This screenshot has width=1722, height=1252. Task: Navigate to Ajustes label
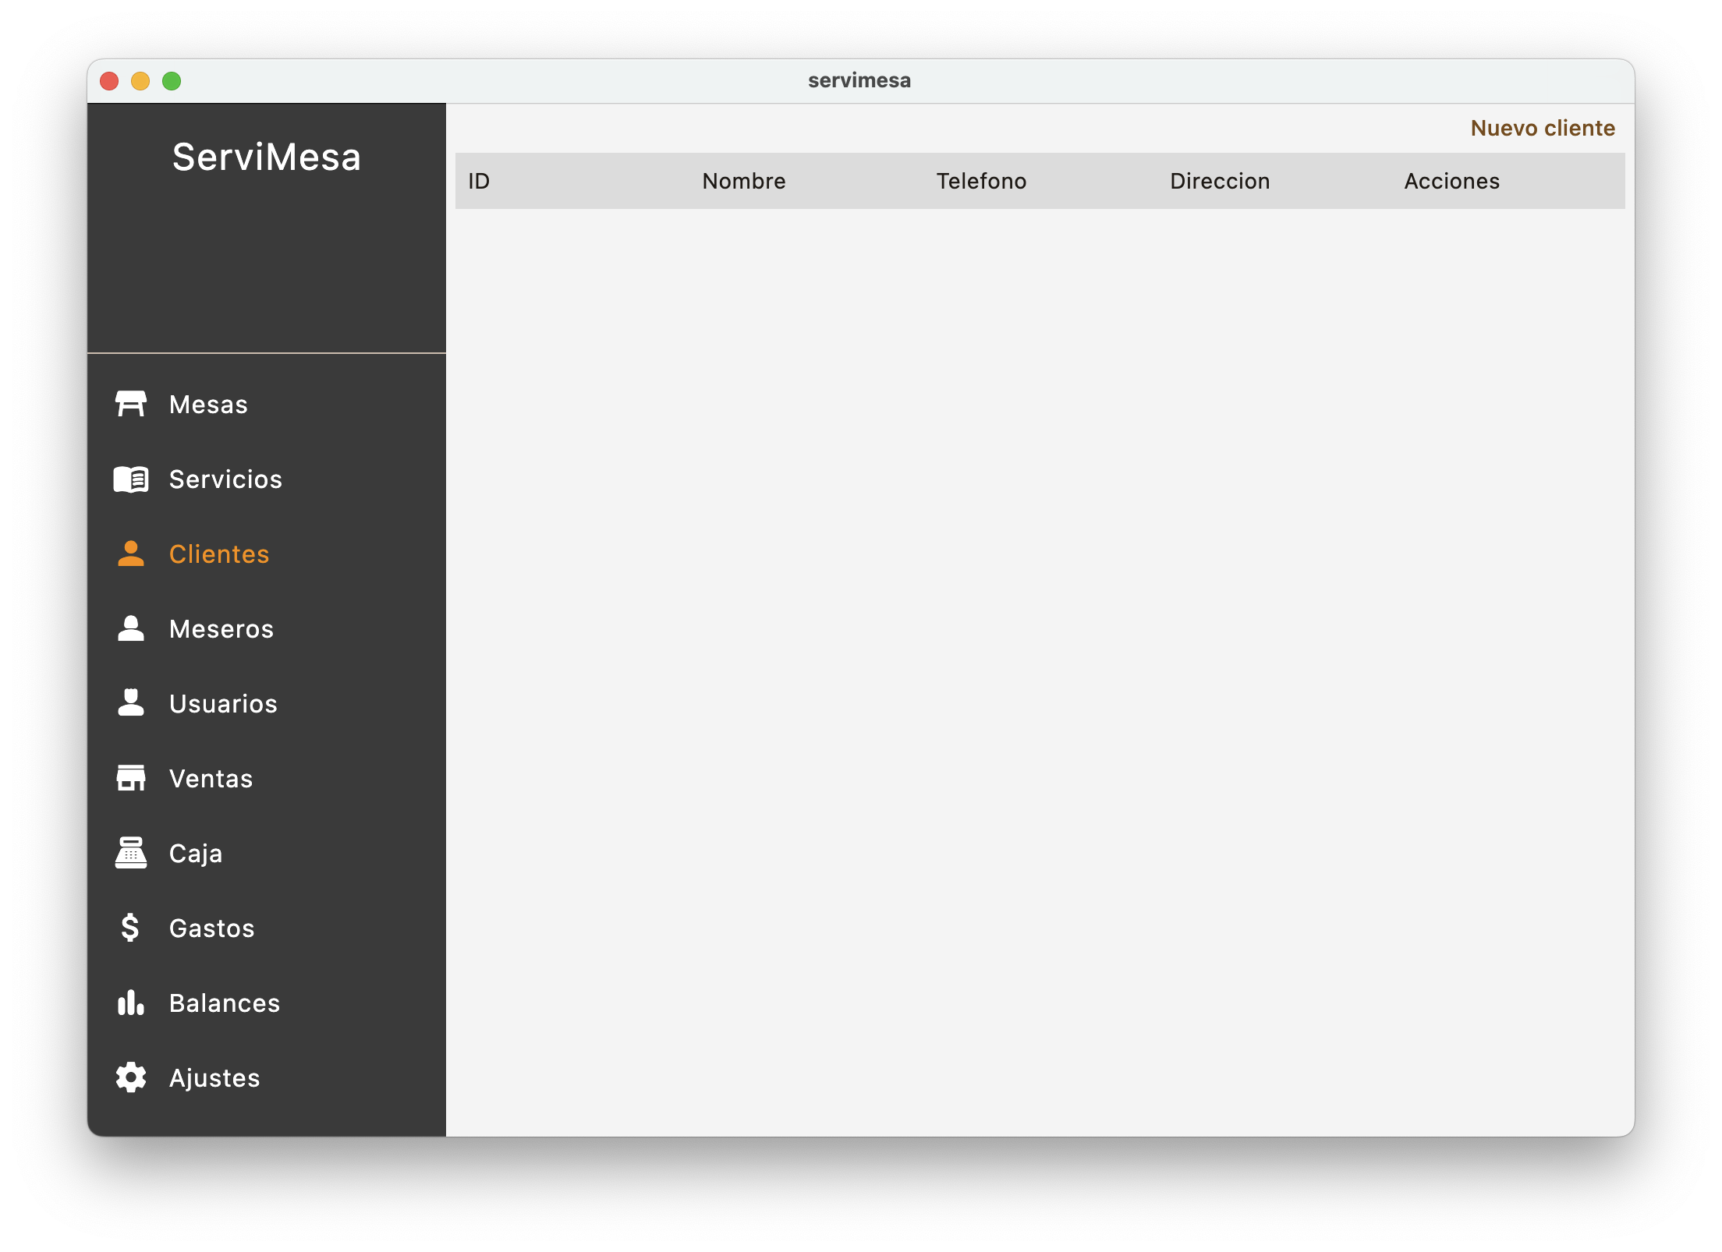pyautogui.click(x=214, y=1078)
